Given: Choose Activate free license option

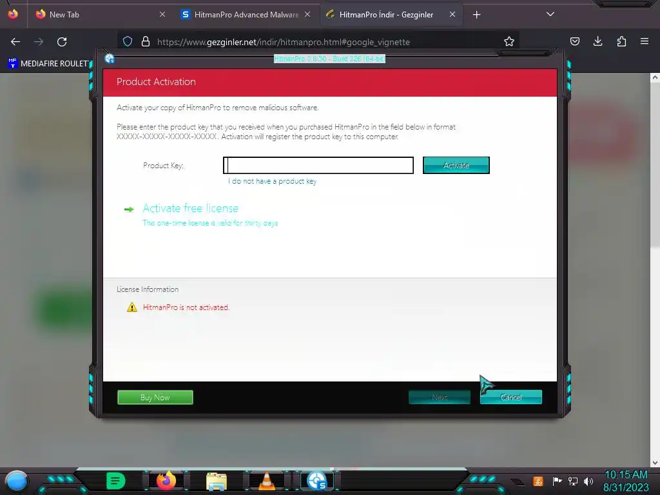Looking at the screenshot, I should pos(190,208).
